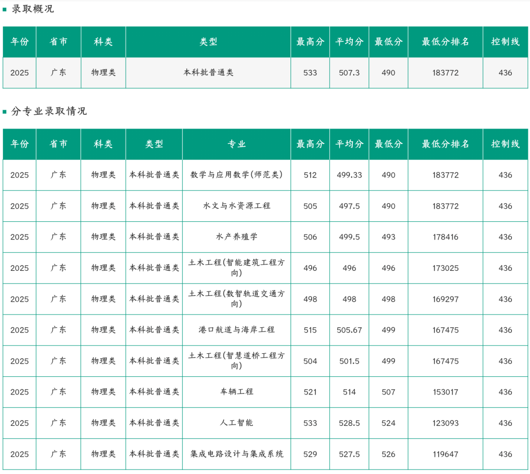The width and height of the screenshot is (530, 474).
Task: Click the 港口航道与海岸工程 major cell
Action: (236, 330)
